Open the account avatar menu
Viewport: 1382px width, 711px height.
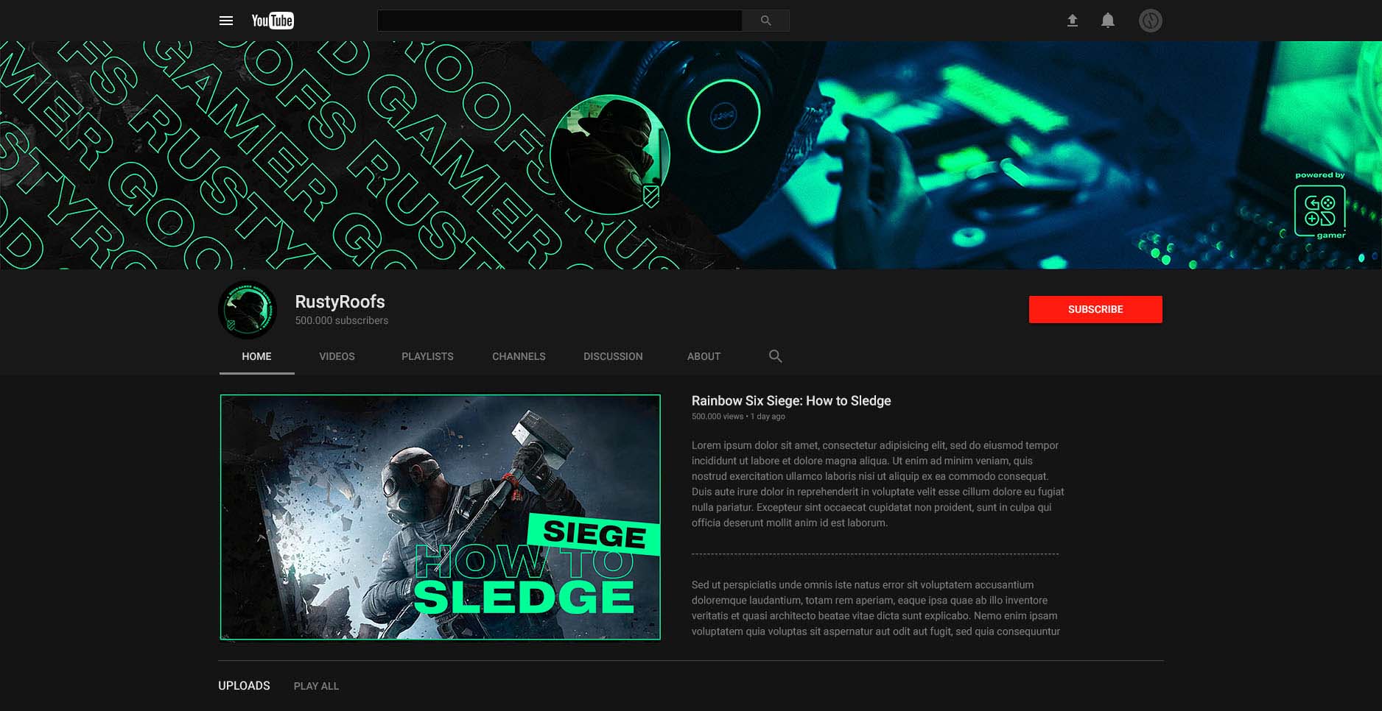pyautogui.click(x=1151, y=21)
